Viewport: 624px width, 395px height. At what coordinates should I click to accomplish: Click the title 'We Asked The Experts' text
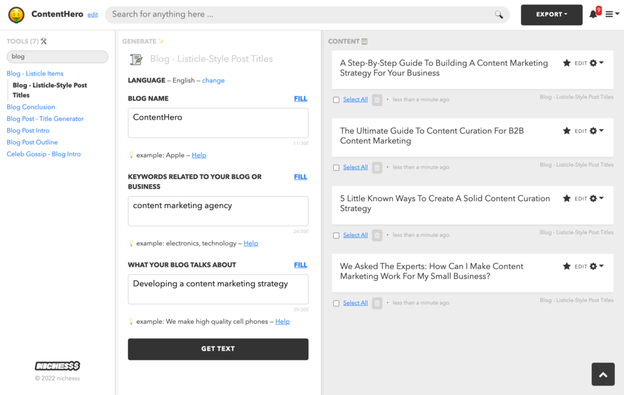pyautogui.click(x=431, y=271)
